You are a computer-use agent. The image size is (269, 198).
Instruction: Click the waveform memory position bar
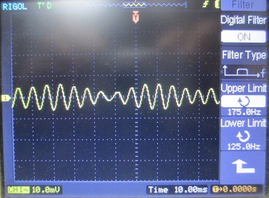(136, 5)
